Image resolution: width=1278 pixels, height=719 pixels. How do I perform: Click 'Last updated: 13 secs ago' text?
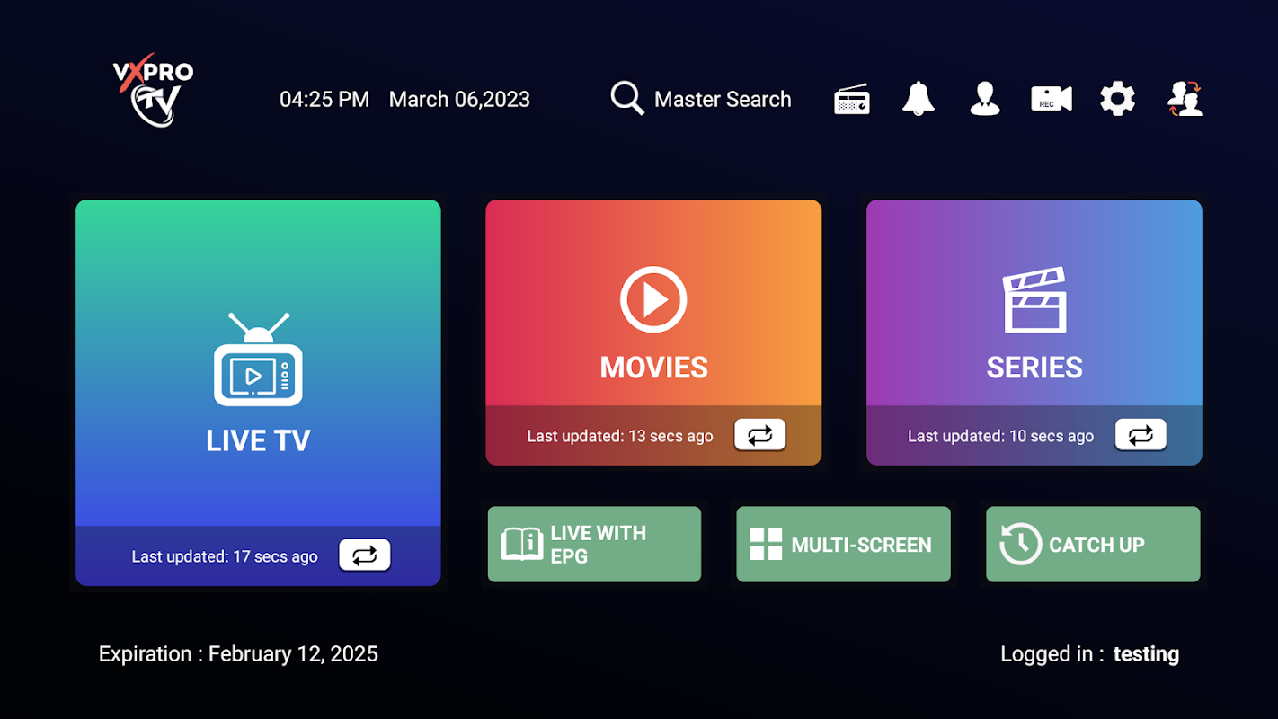click(x=620, y=436)
